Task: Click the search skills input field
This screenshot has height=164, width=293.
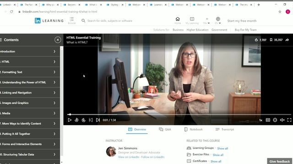Action: click(110, 20)
